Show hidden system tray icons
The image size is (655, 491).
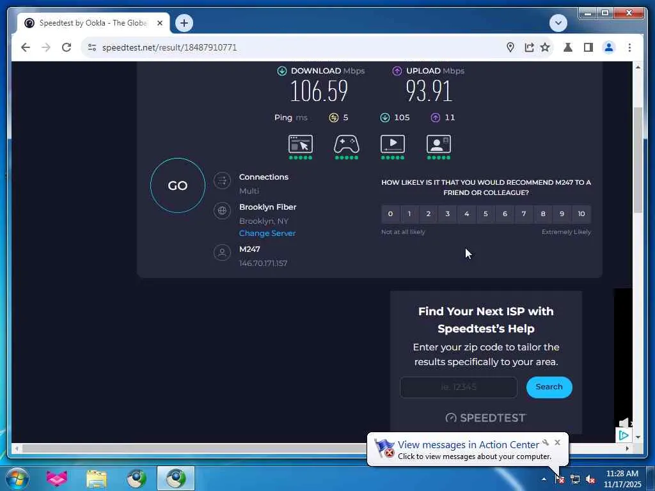[x=544, y=479]
